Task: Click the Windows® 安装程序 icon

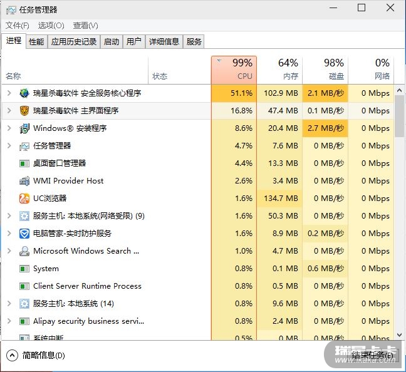Action: tap(24, 128)
